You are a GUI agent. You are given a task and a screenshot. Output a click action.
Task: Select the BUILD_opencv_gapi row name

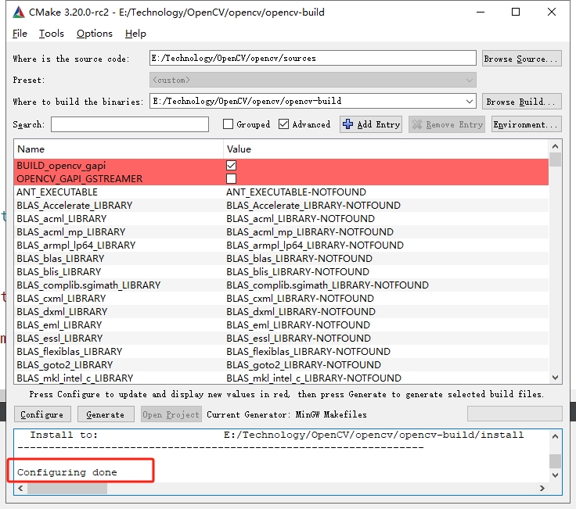pyautogui.click(x=61, y=166)
